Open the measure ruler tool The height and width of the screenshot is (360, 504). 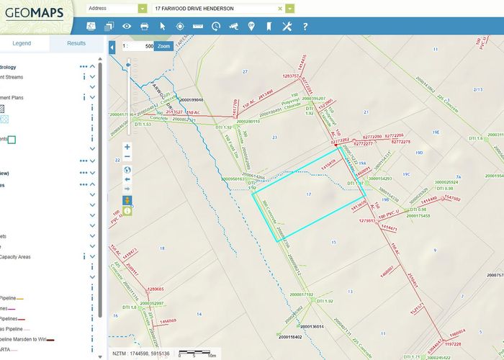197,27
